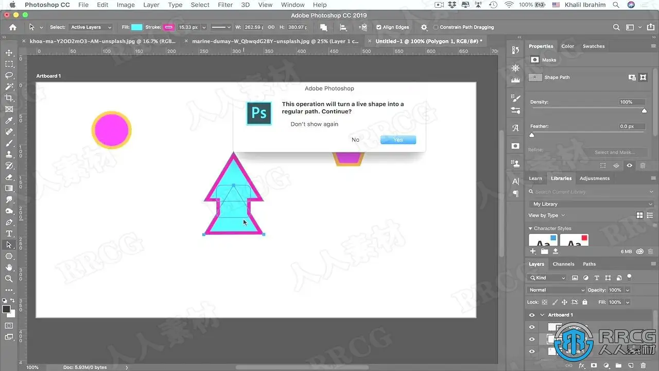Select the Rectangular Marquee tool
The image size is (659, 371).
[9, 64]
